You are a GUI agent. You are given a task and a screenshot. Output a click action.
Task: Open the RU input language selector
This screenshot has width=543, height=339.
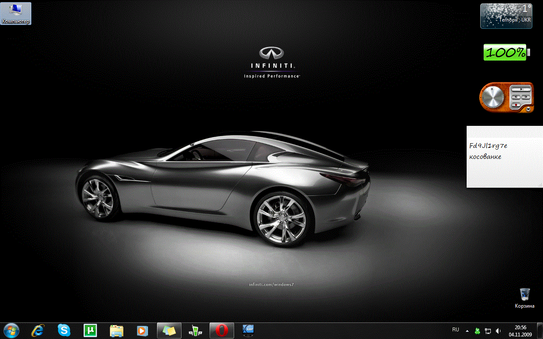456,330
